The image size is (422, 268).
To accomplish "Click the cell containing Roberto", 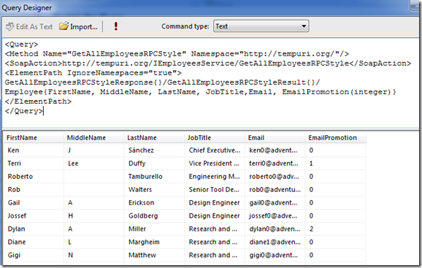I will click(x=34, y=177).
